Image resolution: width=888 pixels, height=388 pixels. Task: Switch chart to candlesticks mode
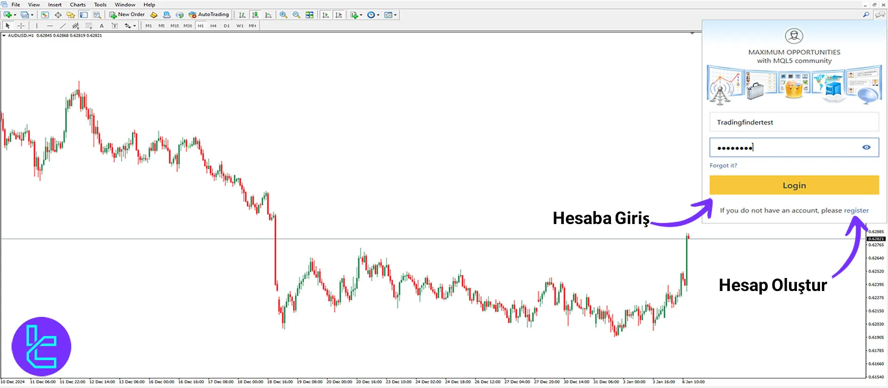255,15
